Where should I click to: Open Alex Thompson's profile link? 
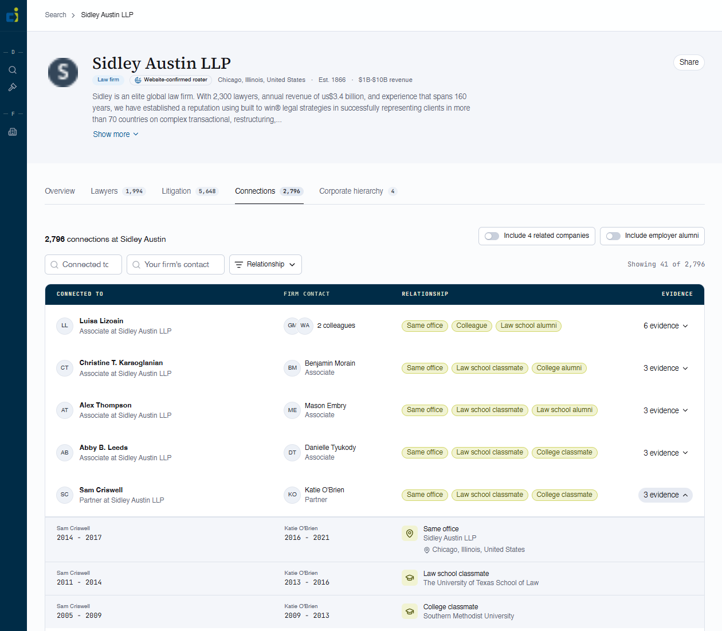105,405
